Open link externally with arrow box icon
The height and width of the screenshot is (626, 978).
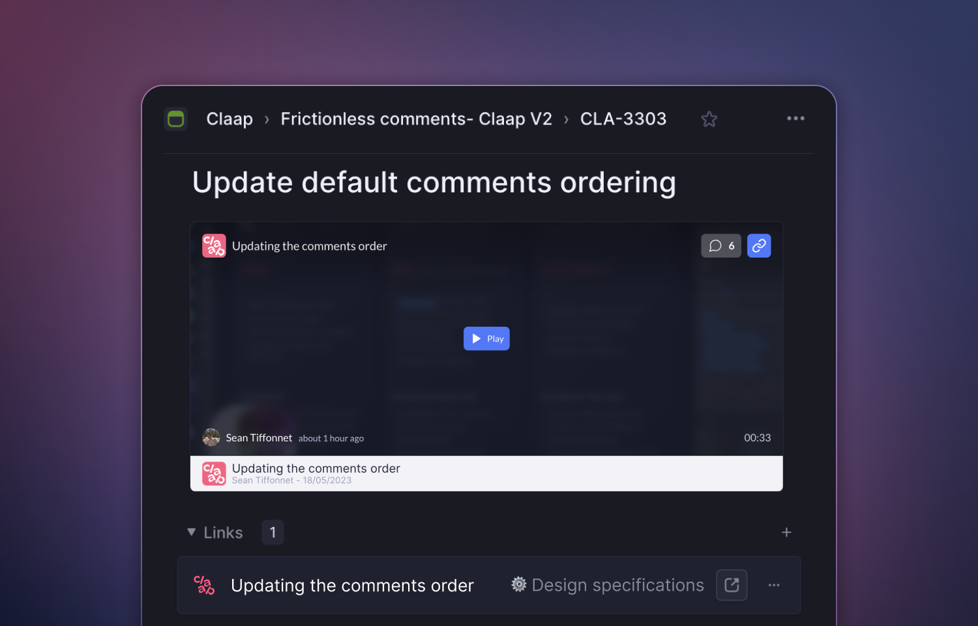tap(732, 585)
